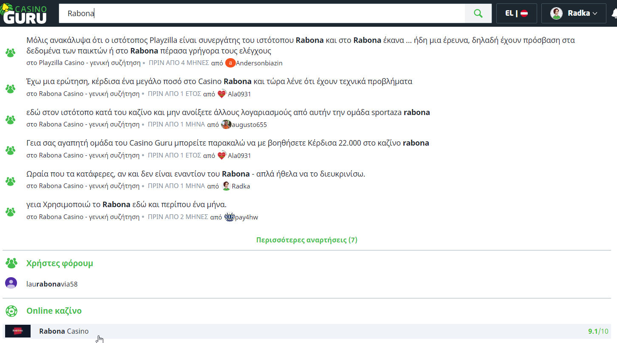Select the Online καζίνο section heading

pyautogui.click(x=54, y=311)
